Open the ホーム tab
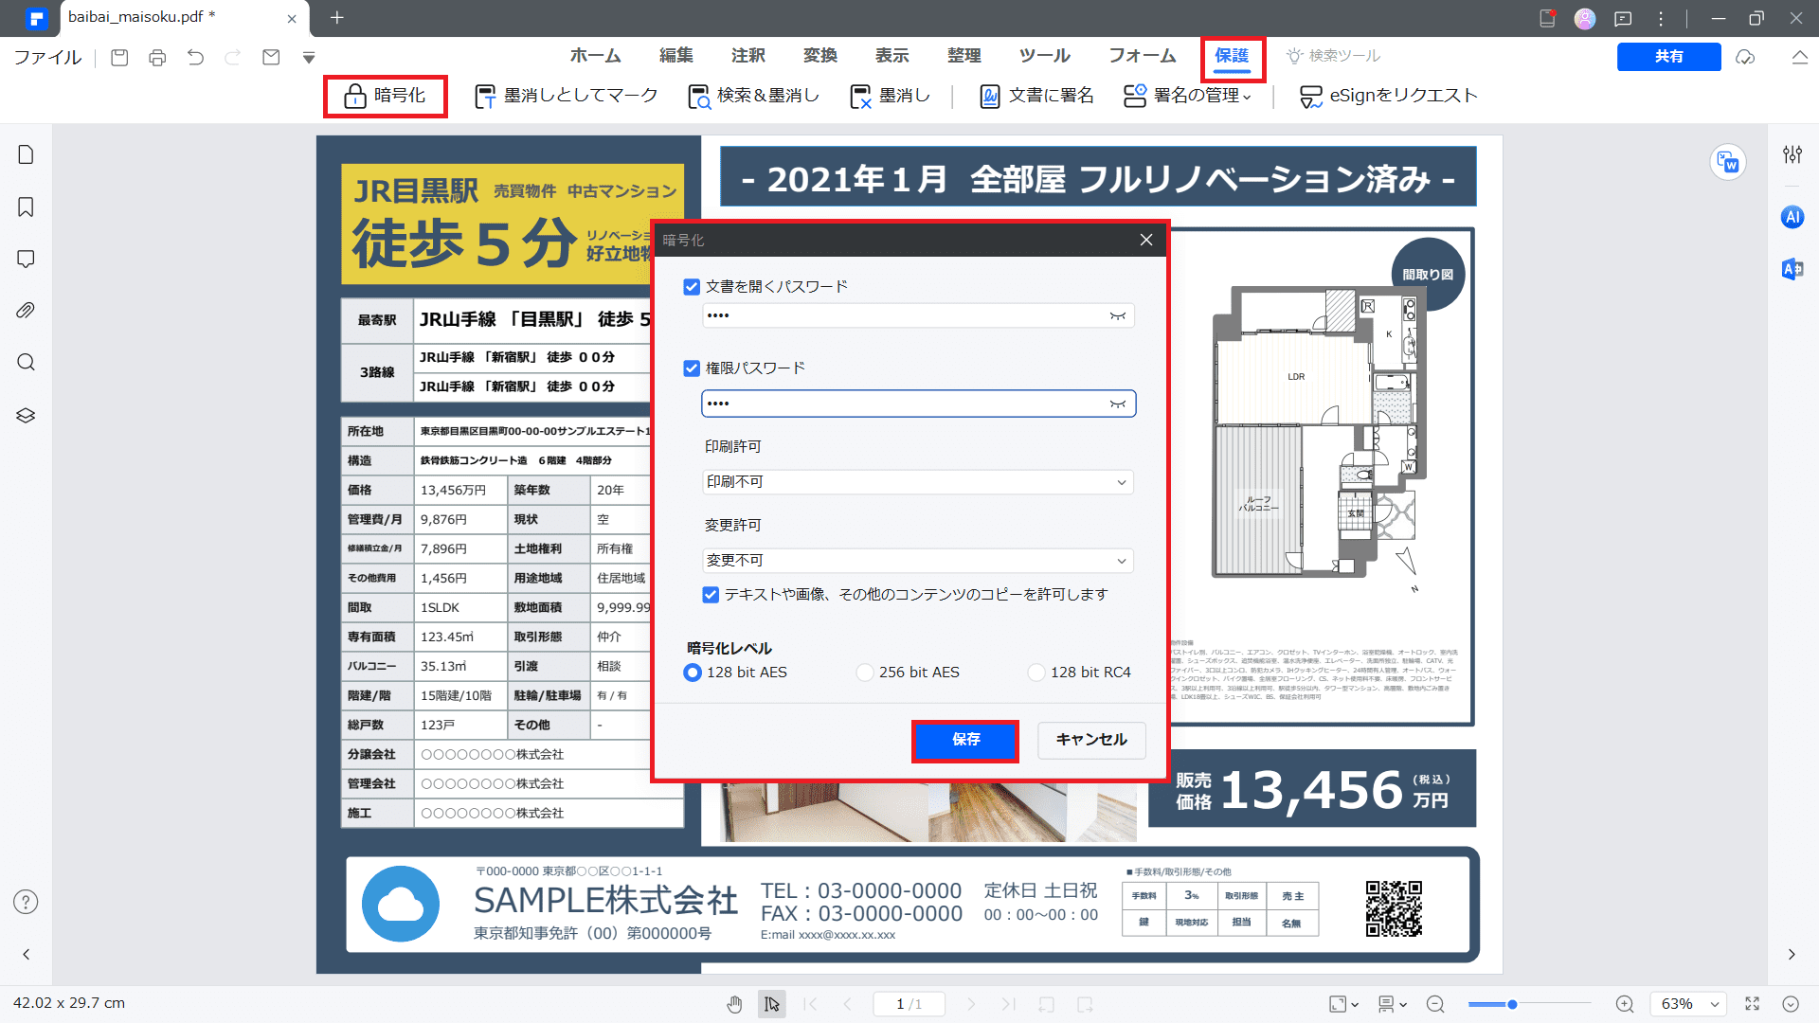Screen dimensions: 1819x1023 [595, 56]
